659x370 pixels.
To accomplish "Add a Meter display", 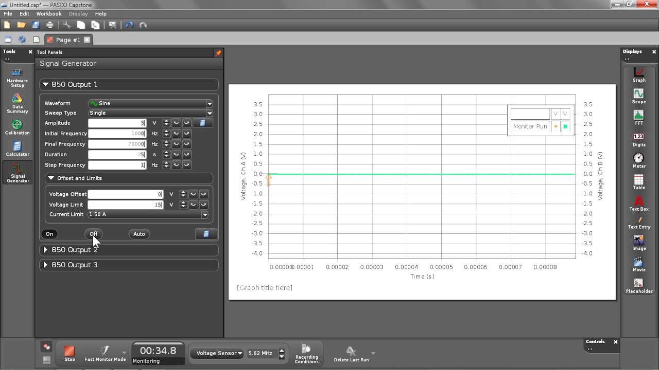I will 638,161.
